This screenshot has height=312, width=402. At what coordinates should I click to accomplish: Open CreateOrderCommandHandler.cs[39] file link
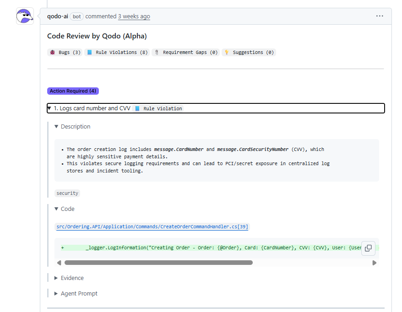point(152,227)
